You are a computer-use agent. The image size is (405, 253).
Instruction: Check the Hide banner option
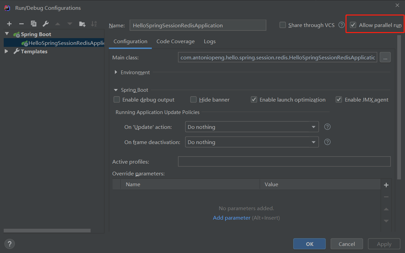193,100
